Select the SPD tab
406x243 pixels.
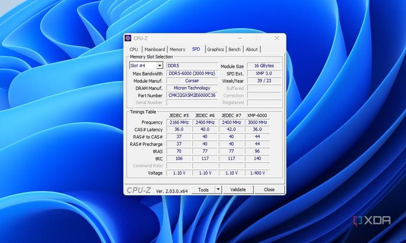point(196,49)
